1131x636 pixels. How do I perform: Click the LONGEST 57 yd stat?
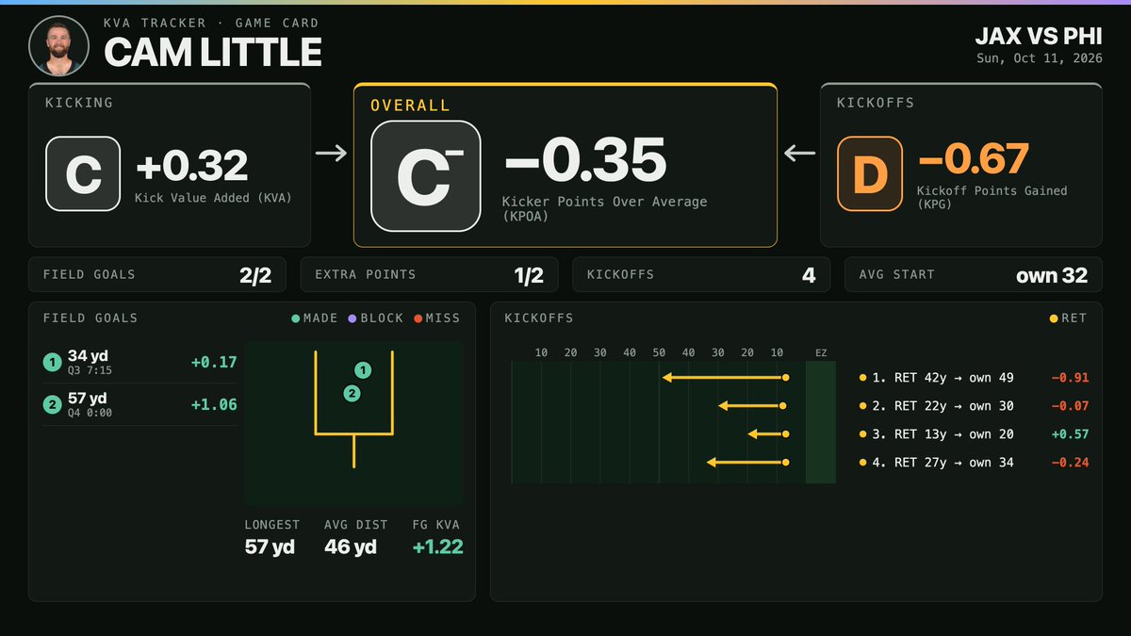pos(270,537)
